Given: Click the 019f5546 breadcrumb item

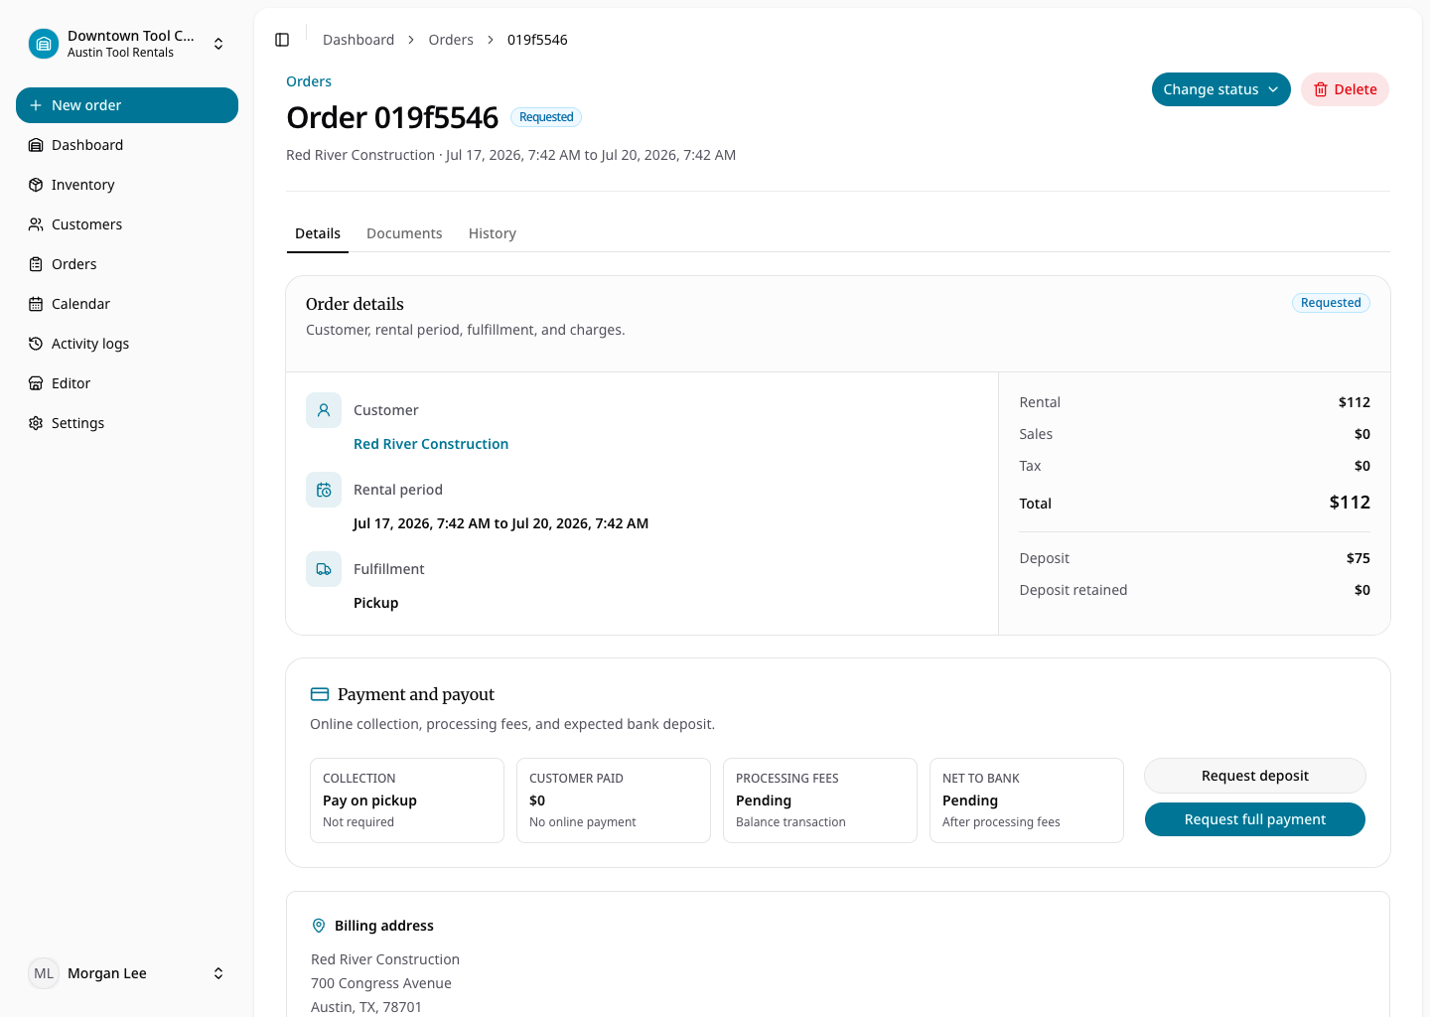Looking at the screenshot, I should 537,40.
